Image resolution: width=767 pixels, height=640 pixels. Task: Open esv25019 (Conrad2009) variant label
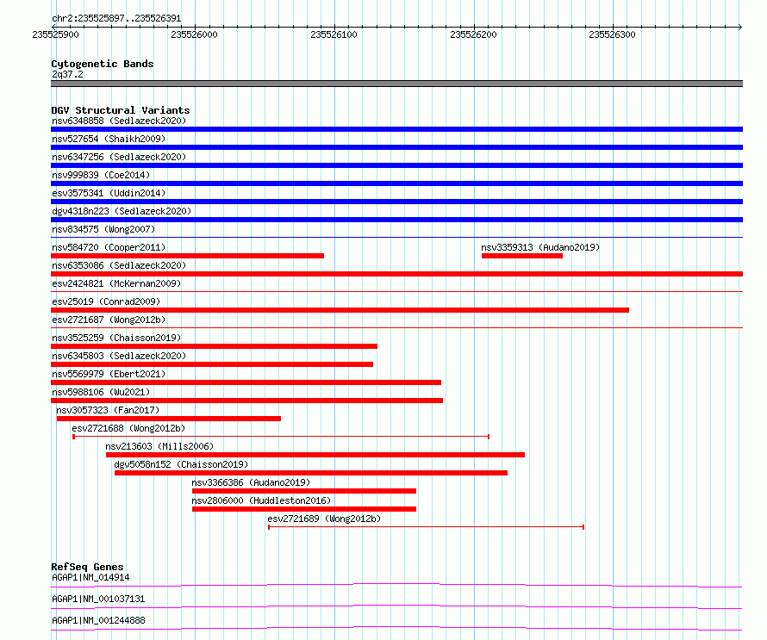pos(106,301)
